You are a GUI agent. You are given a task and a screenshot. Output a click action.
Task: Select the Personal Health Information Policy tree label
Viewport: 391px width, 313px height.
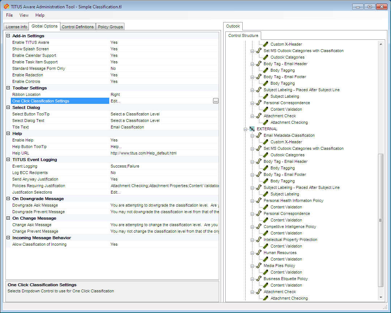tap(293, 200)
